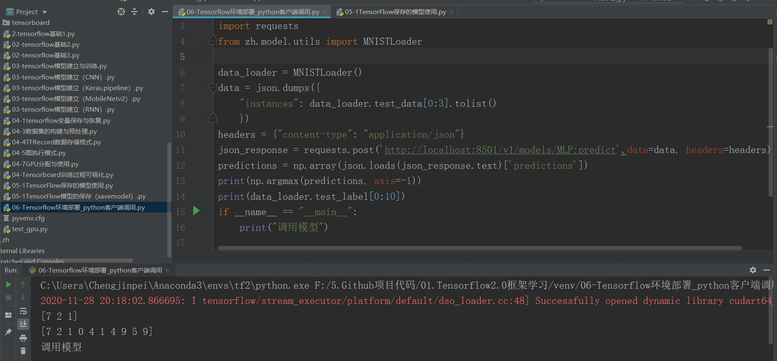Open the tensorboard folder
Screen dimensions: 777x361
tap(31, 23)
